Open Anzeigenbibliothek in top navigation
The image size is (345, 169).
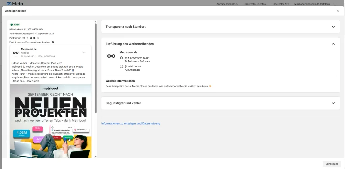227,4
